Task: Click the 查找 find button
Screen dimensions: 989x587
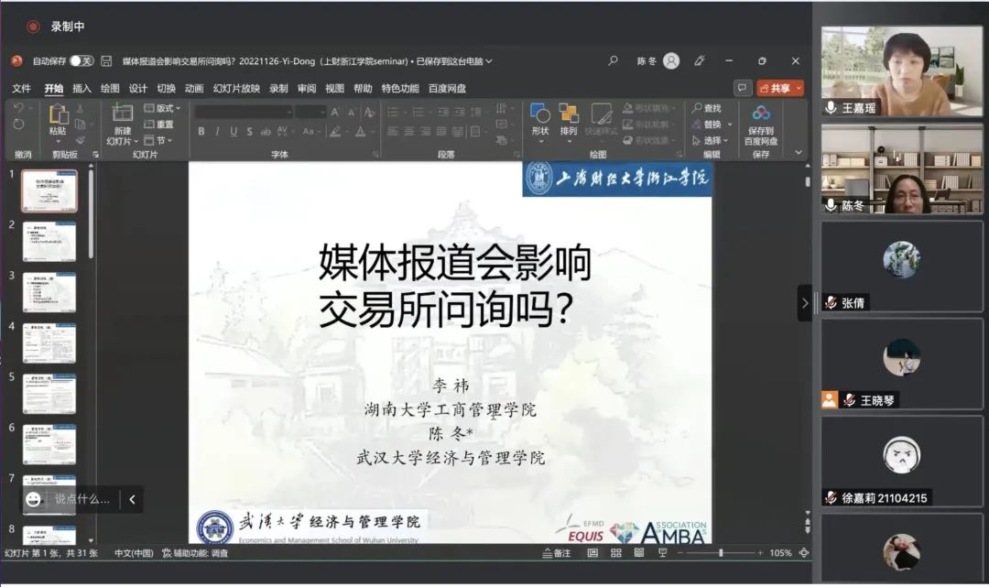Action: [x=707, y=108]
